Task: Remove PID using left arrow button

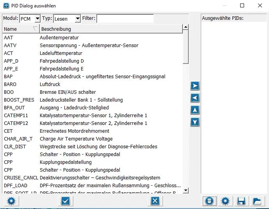Action: (x=195, y=98)
